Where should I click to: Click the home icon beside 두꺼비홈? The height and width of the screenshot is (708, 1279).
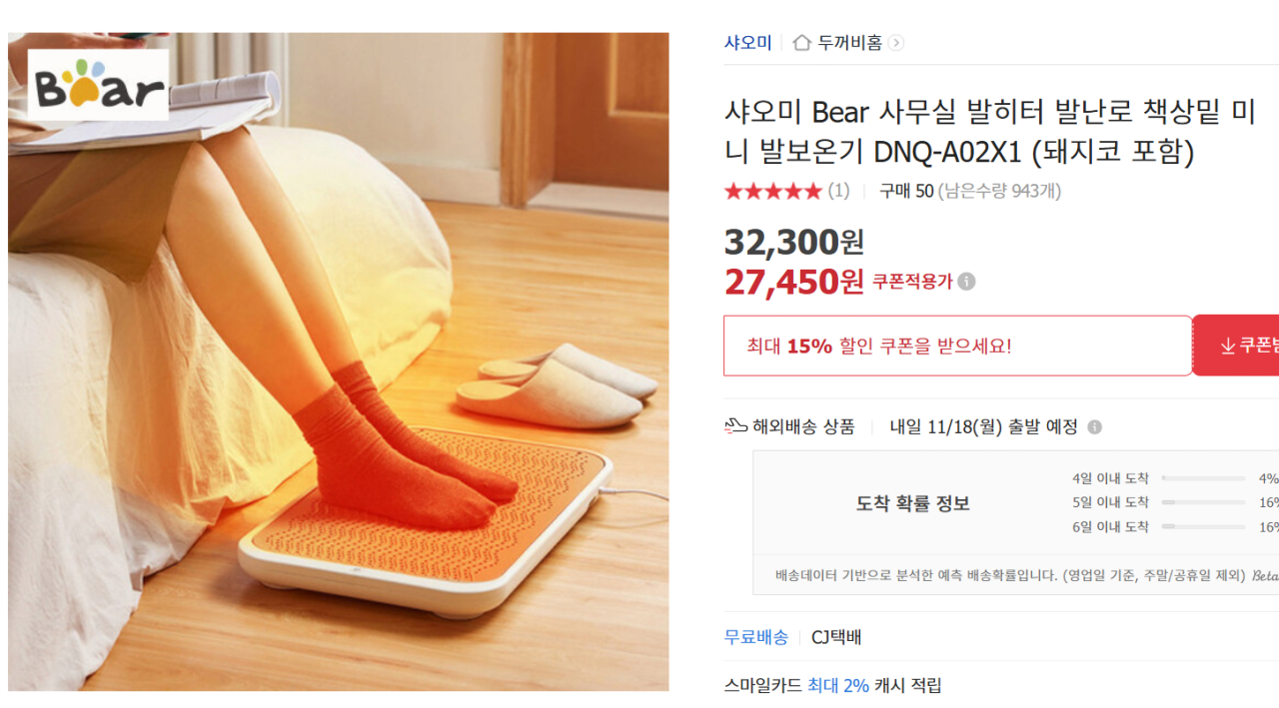pos(801,42)
